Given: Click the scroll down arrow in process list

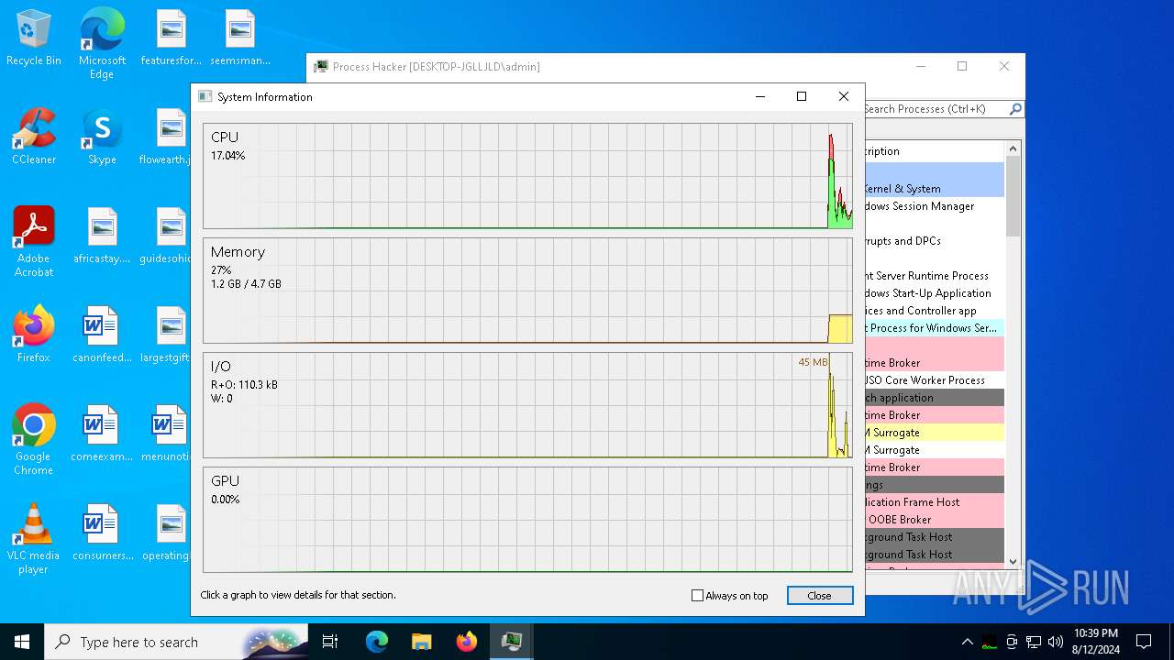Looking at the screenshot, I should tap(1013, 561).
